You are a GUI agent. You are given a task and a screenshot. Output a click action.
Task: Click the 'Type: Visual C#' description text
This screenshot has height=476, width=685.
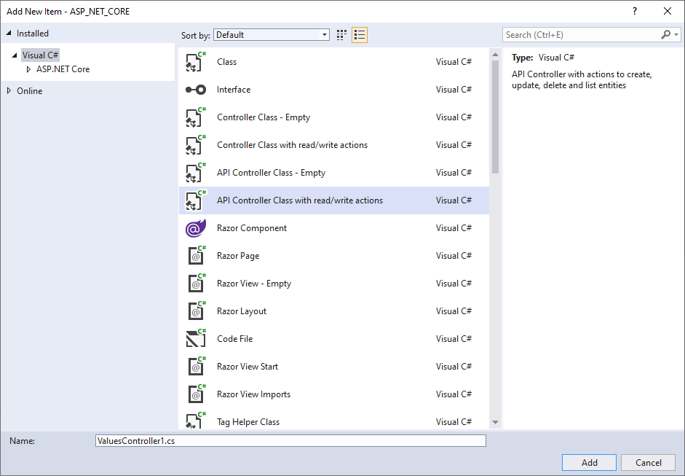pyautogui.click(x=543, y=58)
